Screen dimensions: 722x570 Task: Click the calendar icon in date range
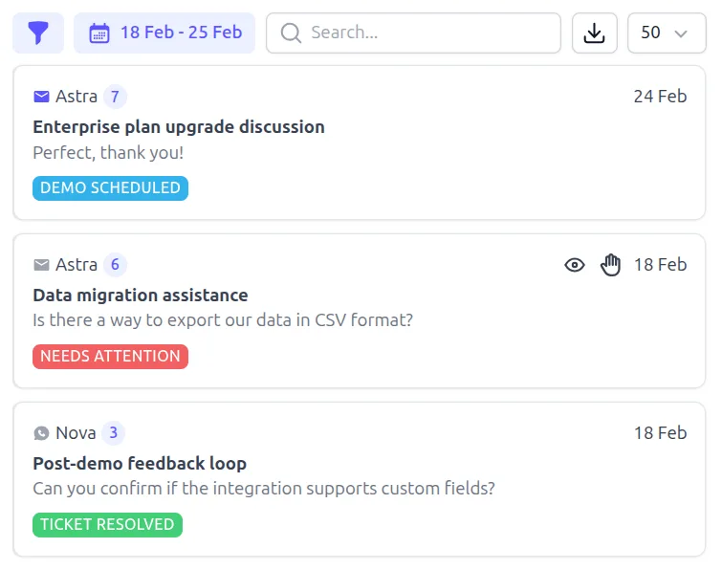tap(98, 33)
